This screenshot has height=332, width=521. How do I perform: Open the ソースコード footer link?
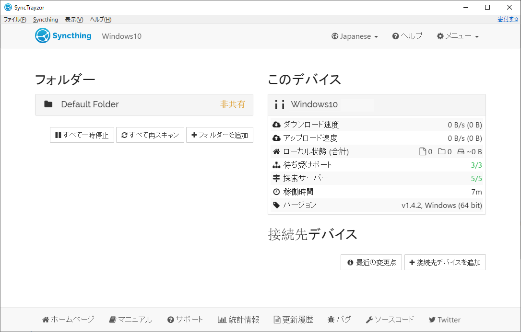coord(390,320)
